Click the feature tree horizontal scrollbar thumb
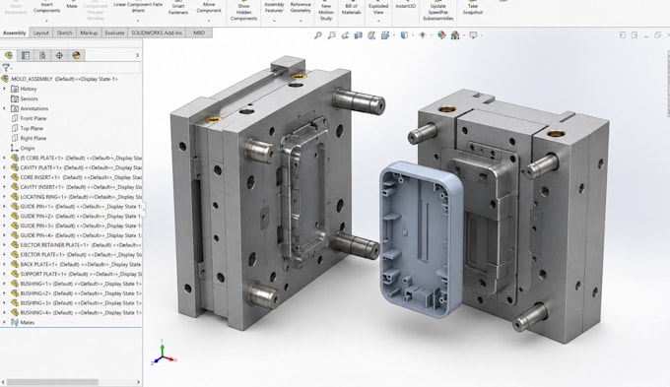Viewport: 670px width, 387px height. pos(53,382)
